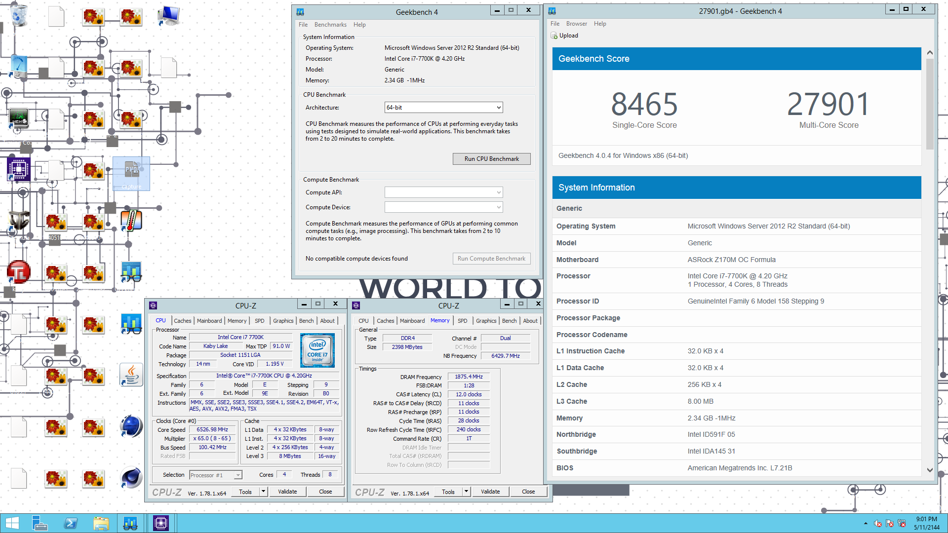Open the Help menu in the 27901.gb4 window
948x533 pixels.
point(600,24)
